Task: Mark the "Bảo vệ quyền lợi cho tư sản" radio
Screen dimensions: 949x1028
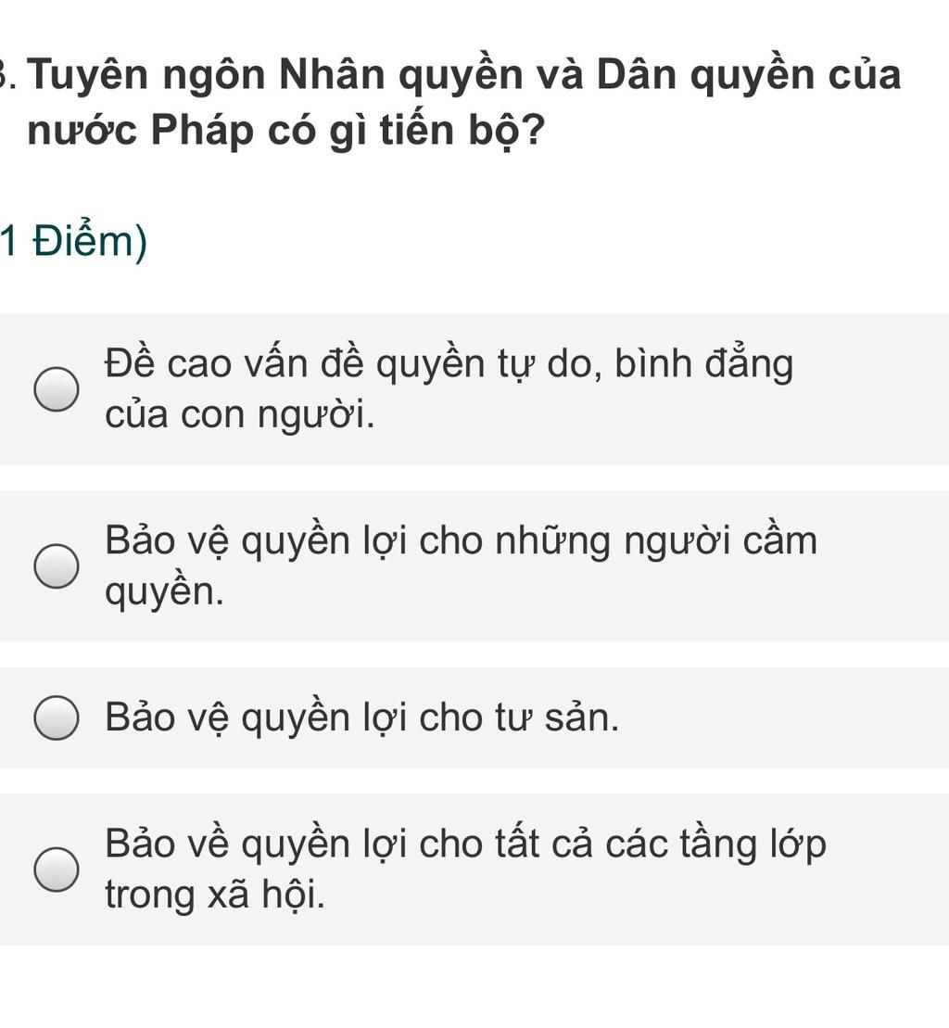Action: 57,718
